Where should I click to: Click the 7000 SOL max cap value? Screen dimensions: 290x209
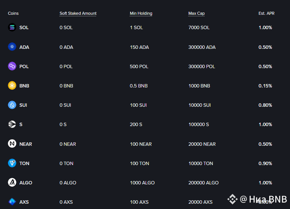[199, 28]
